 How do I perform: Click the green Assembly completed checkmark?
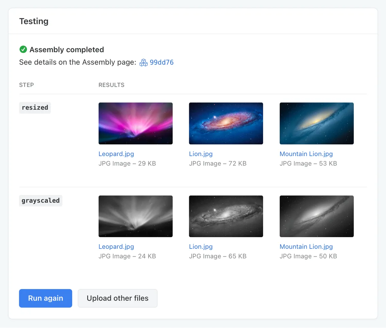coord(23,49)
